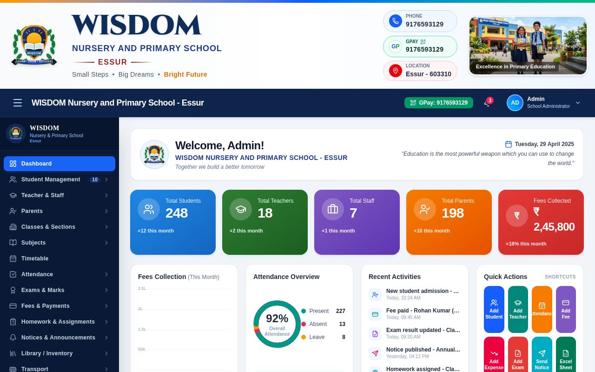Open the notifications bell icon
This screenshot has width=595, height=372.
tap(487, 103)
